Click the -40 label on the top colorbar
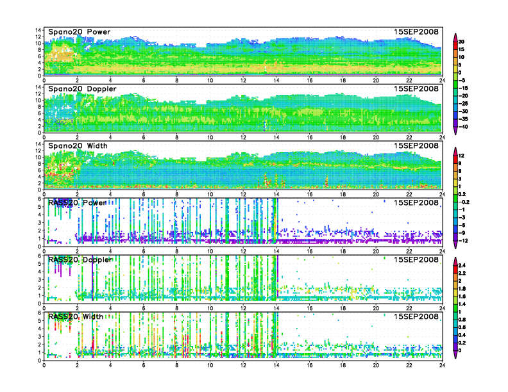508x392 pixels. pyautogui.click(x=463, y=127)
